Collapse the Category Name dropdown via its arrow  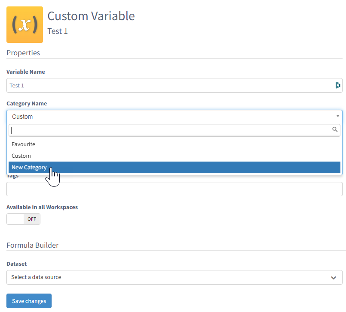click(x=337, y=116)
